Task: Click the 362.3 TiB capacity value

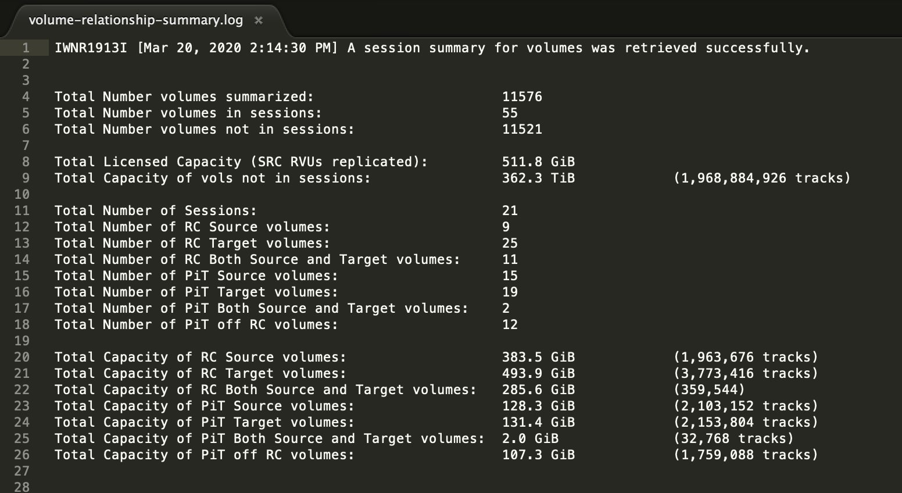Action: 538,178
